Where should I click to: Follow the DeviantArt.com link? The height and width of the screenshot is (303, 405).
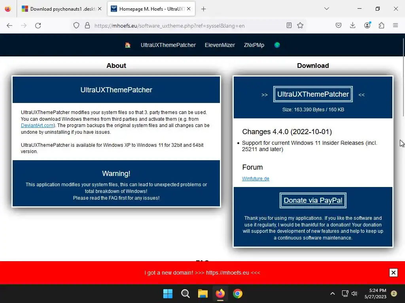point(37,125)
